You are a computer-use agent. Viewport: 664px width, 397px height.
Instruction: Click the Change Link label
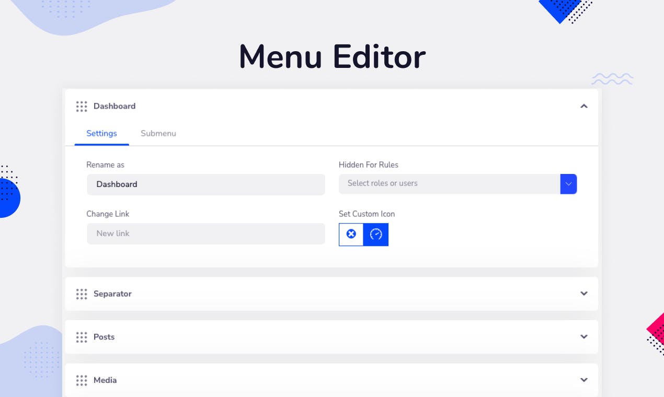pos(108,214)
